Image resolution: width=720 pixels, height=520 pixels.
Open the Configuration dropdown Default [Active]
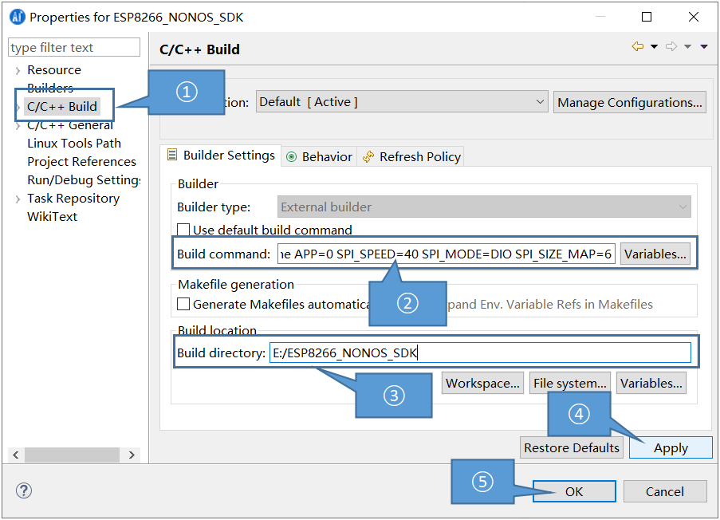[x=402, y=101]
